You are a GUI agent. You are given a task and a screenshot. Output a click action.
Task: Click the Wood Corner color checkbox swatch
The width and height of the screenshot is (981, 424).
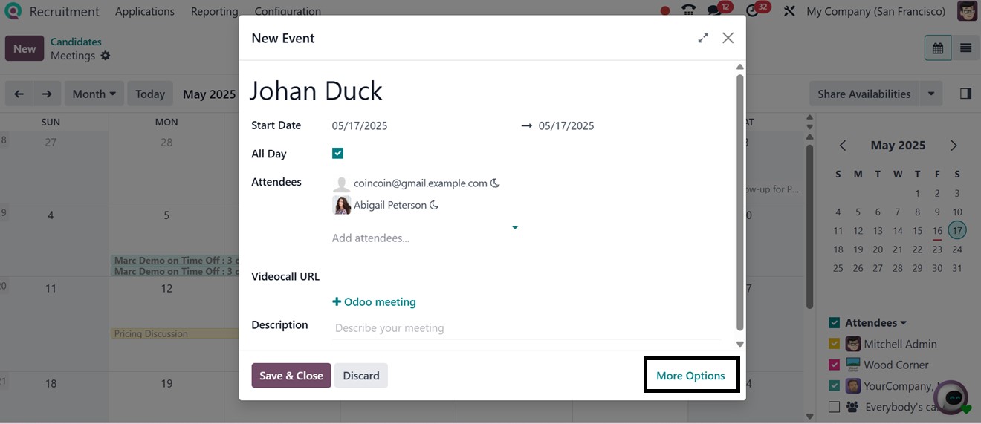pyautogui.click(x=834, y=365)
